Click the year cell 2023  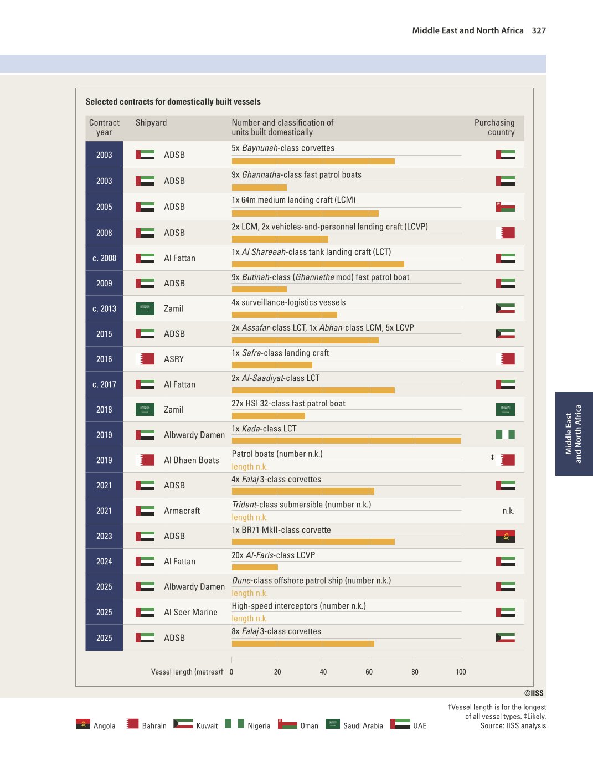pos(104,536)
